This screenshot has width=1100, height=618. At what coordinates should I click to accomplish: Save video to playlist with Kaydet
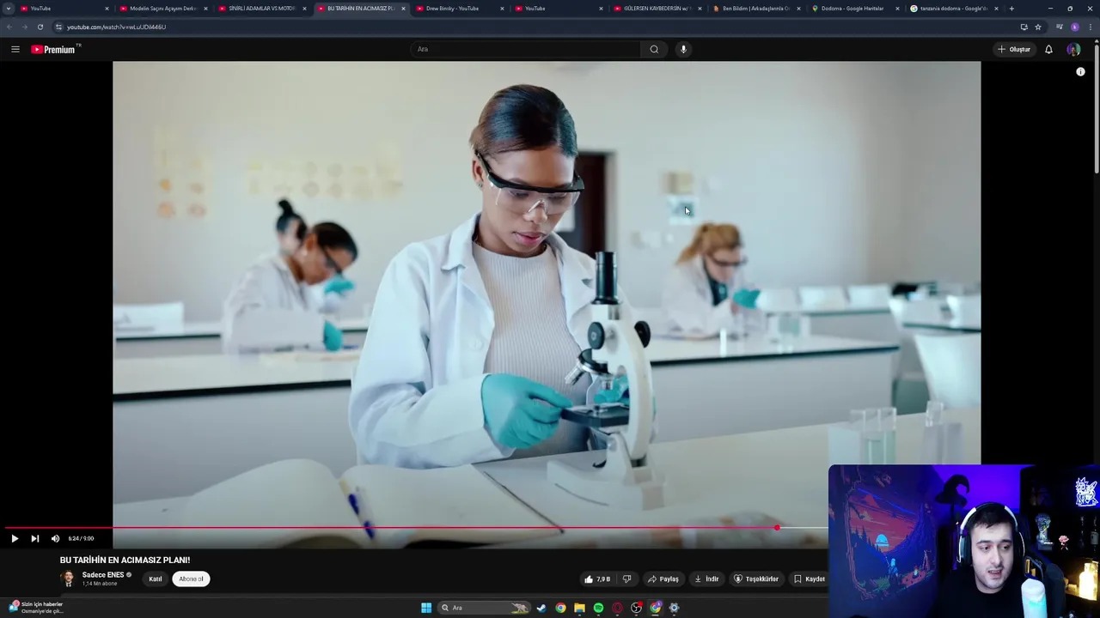(809, 579)
